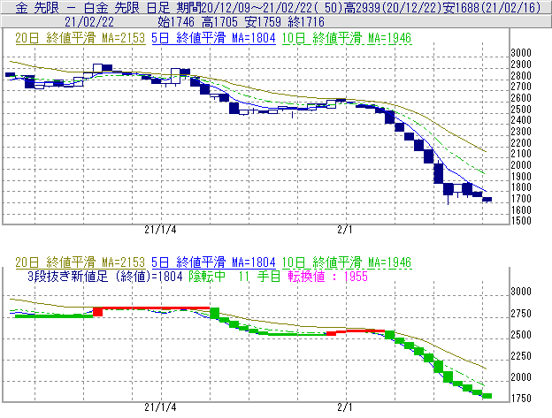Click the first red block in the lower chart

click(98, 311)
